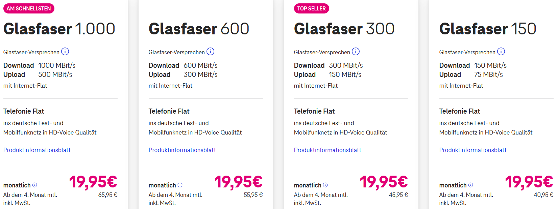Click the TOP SELLER badge
This screenshot has height=209, width=558.
click(312, 8)
